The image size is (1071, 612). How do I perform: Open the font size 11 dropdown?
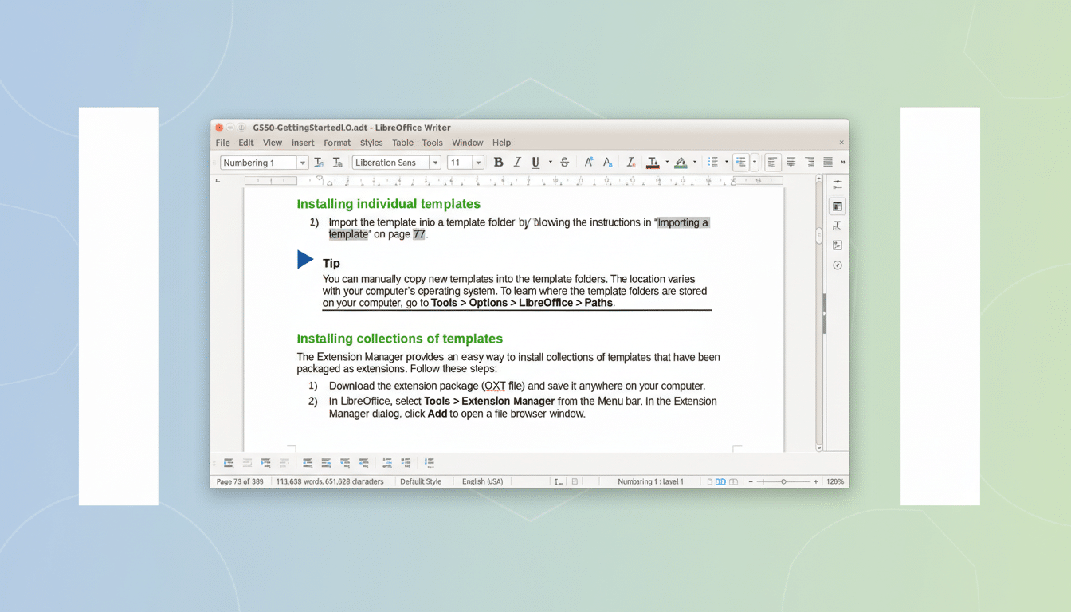[x=478, y=163]
